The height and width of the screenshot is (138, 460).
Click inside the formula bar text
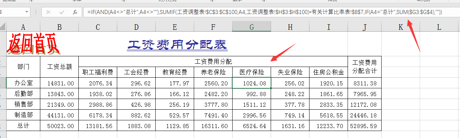pyautogui.click(x=265, y=12)
